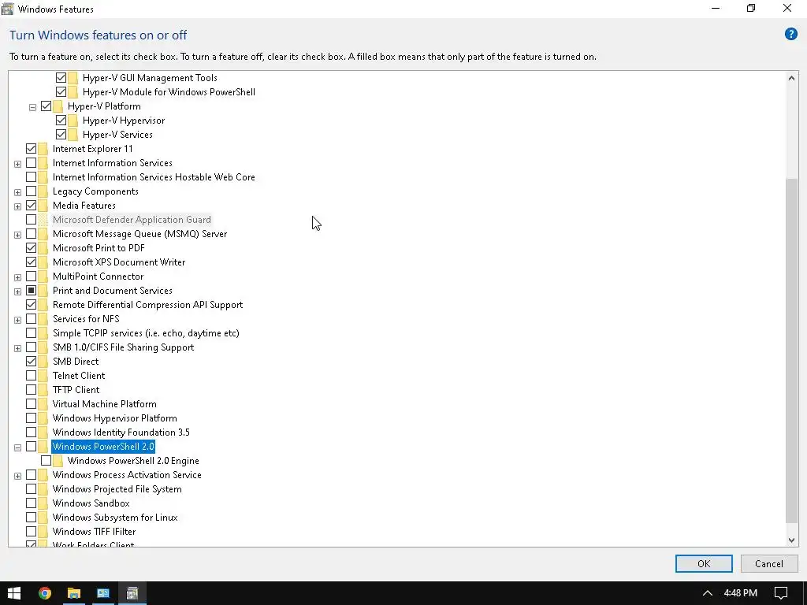Image resolution: width=807 pixels, height=605 pixels.
Task: Select Windows TIFF IFilter row
Action: click(x=95, y=532)
